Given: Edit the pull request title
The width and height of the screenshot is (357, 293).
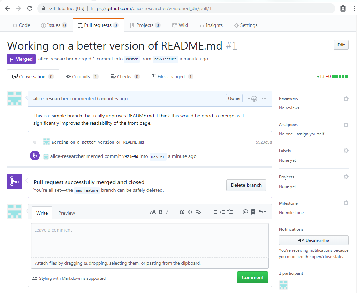Looking at the screenshot, I should (x=341, y=45).
